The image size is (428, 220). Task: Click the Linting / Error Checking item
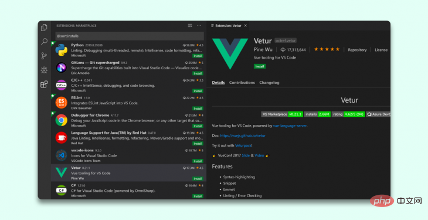click(x=242, y=196)
